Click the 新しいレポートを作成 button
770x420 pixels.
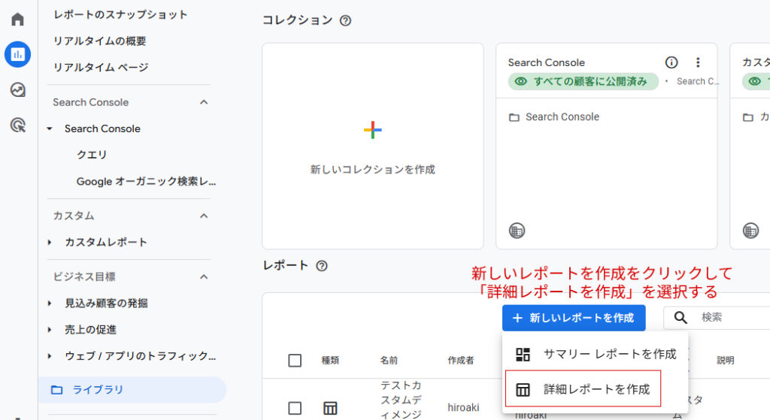pos(574,318)
